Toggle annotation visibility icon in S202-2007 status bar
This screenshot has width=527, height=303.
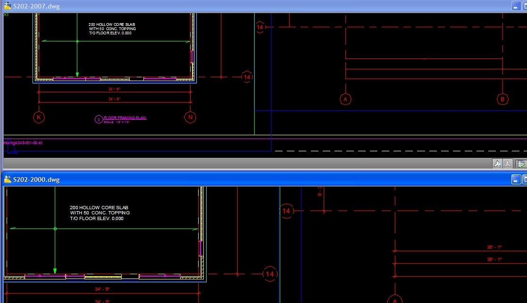point(497,164)
